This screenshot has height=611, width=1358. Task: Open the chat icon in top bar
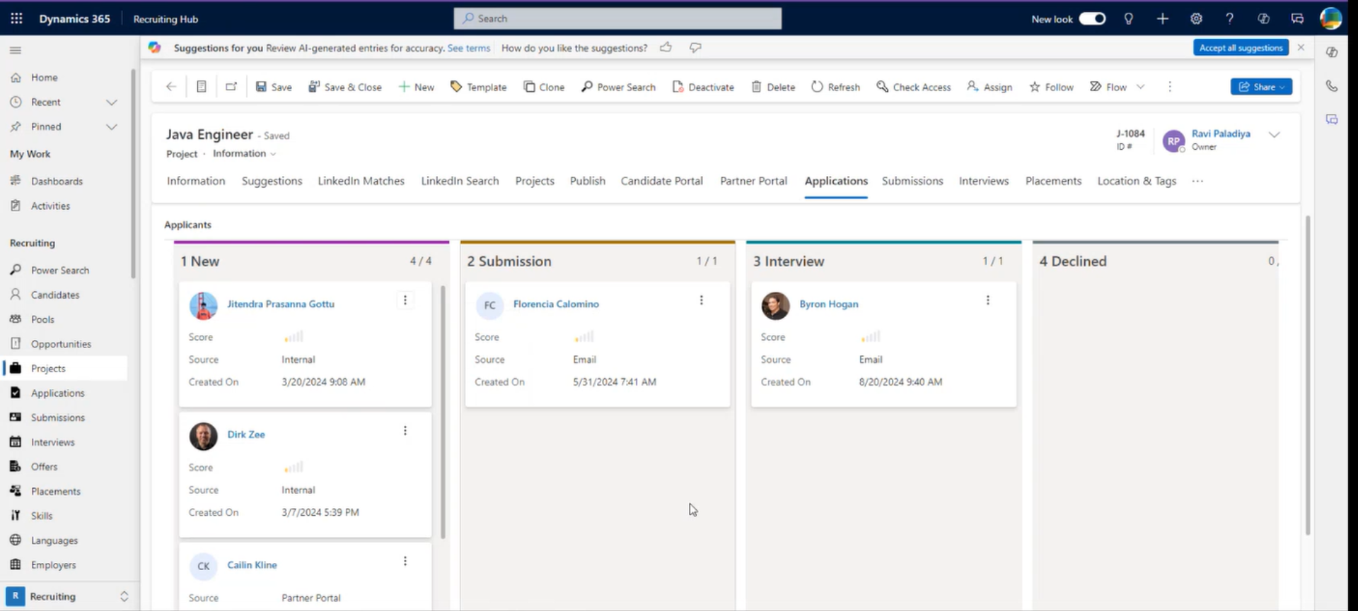pos(1297,18)
